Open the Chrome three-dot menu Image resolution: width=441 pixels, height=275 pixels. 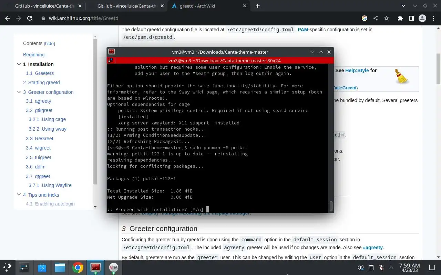pyautogui.click(x=433, y=18)
